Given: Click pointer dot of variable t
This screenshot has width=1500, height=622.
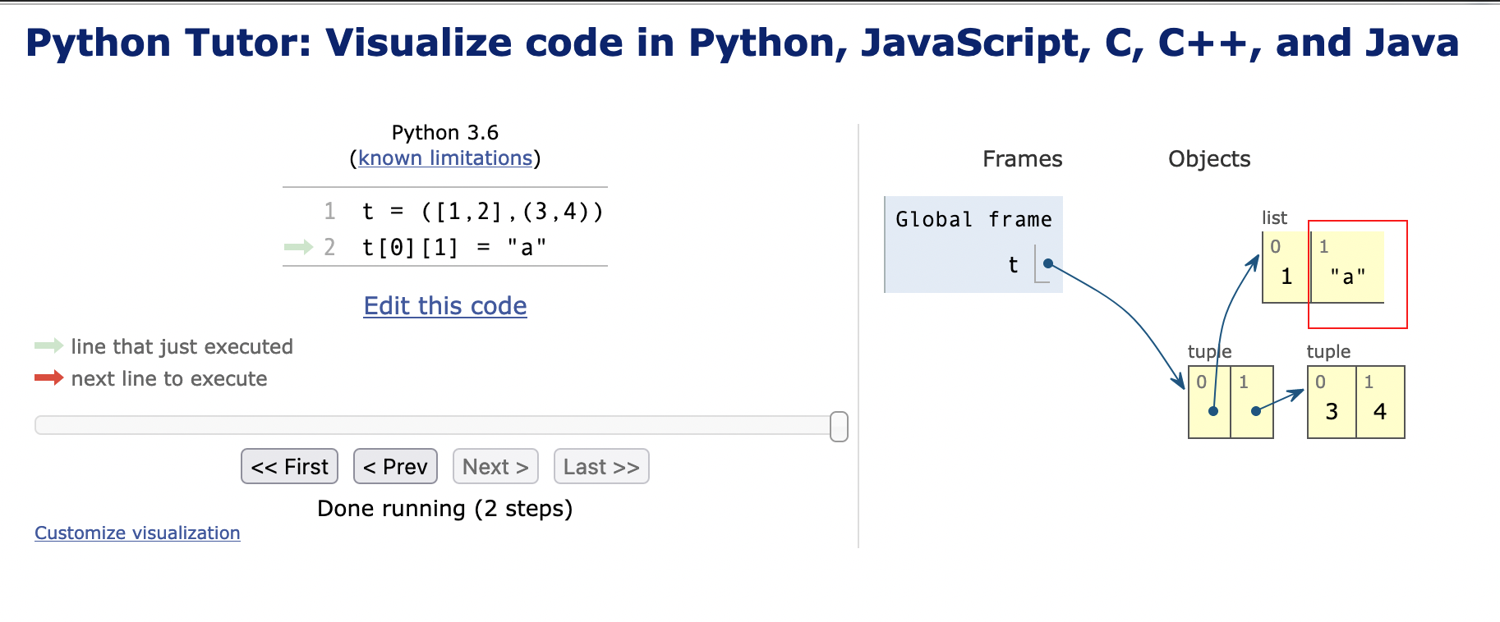Looking at the screenshot, I should (1048, 263).
